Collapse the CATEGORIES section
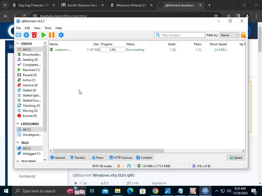The image size is (262, 196). coord(18,124)
